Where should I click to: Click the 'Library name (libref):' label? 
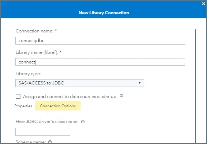click(x=37, y=52)
